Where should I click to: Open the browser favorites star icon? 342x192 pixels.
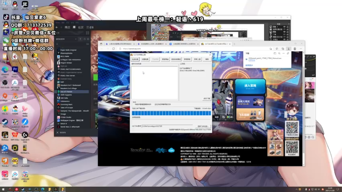click(277, 49)
